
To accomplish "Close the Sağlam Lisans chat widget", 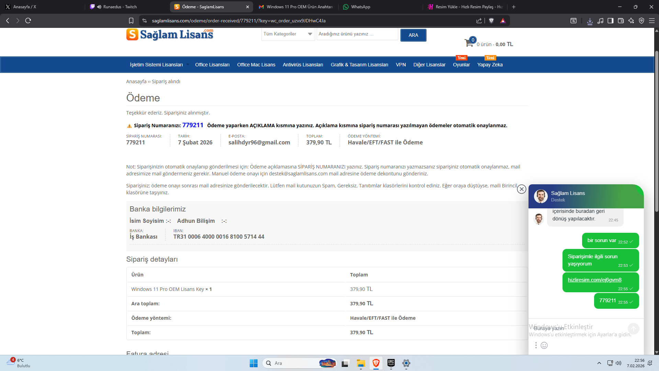I will click(x=522, y=189).
